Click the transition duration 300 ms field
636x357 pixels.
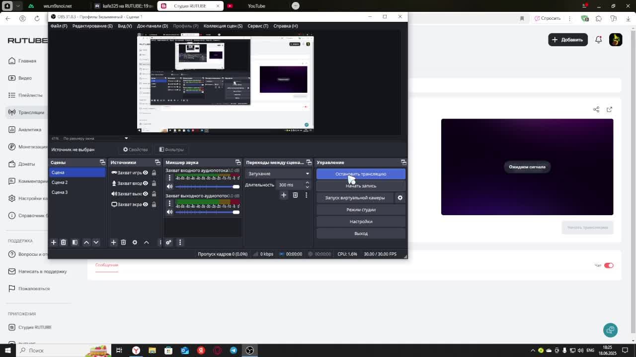coord(290,185)
